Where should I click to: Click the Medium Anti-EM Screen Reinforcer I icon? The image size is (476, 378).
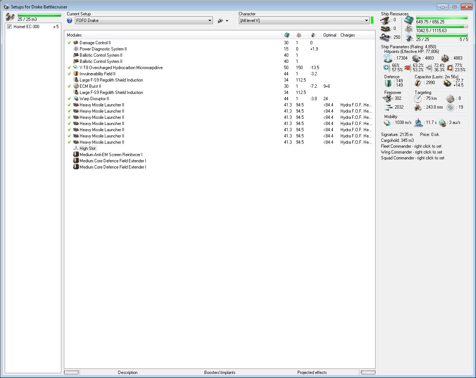[x=76, y=155]
